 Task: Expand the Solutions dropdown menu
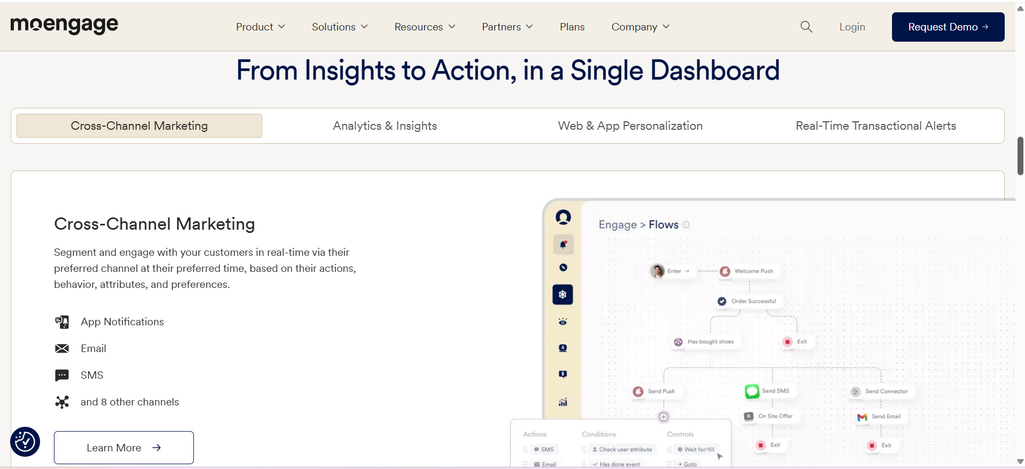click(340, 27)
